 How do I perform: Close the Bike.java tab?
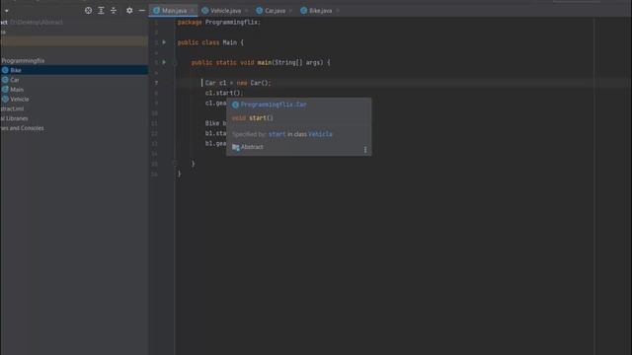pos(338,11)
